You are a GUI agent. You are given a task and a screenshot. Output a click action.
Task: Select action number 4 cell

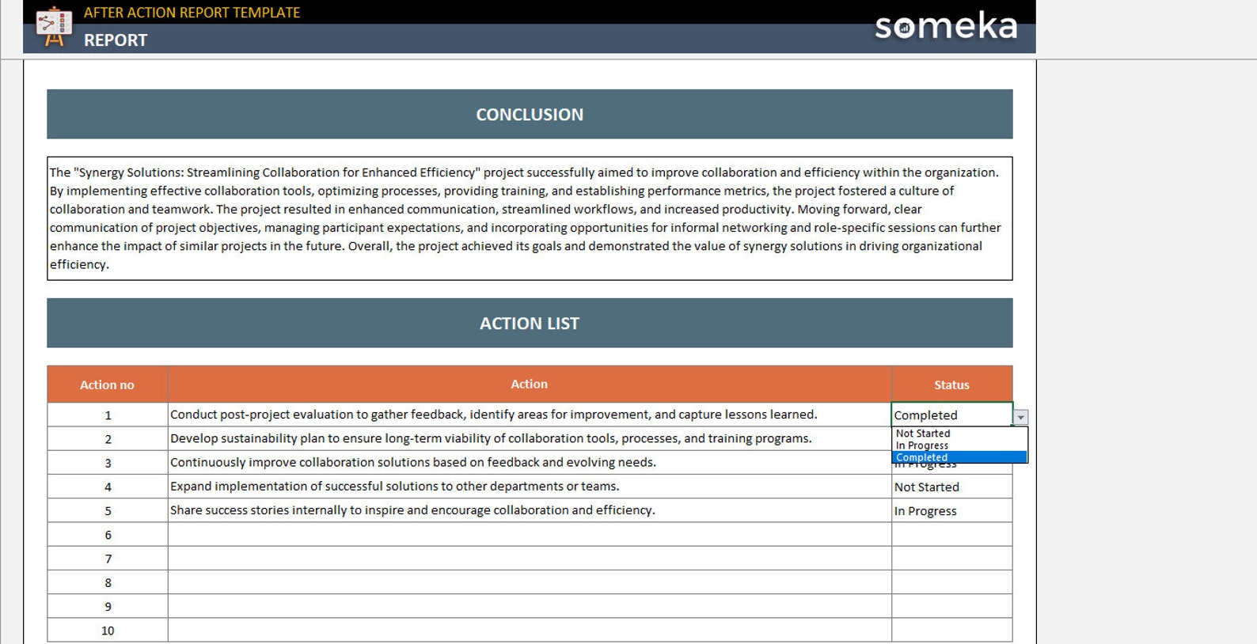[108, 487]
